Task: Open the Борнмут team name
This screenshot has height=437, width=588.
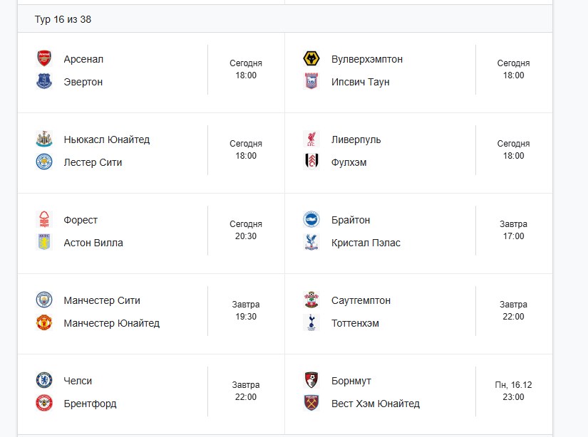Action: point(351,381)
